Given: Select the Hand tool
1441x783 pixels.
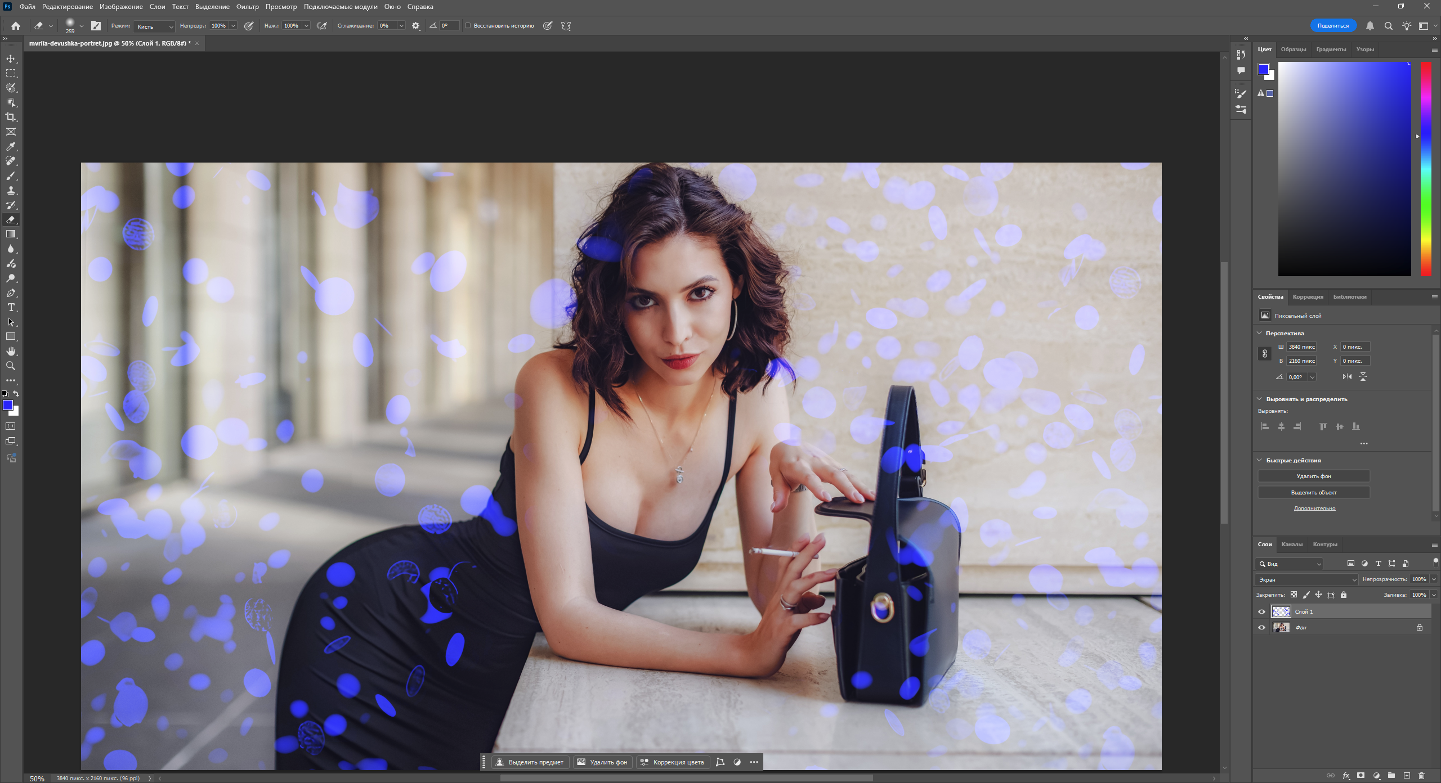Looking at the screenshot, I should (x=11, y=351).
